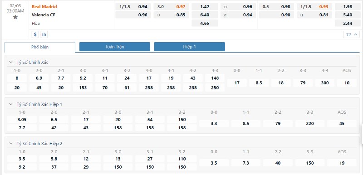Pick the 1.42 Real Madrid win odds

[205, 7]
